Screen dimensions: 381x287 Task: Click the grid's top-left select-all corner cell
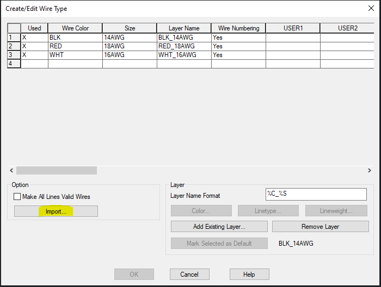coord(14,28)
